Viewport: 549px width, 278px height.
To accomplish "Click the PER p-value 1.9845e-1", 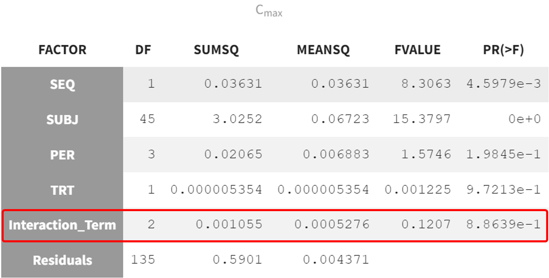I will click(504, 154).
